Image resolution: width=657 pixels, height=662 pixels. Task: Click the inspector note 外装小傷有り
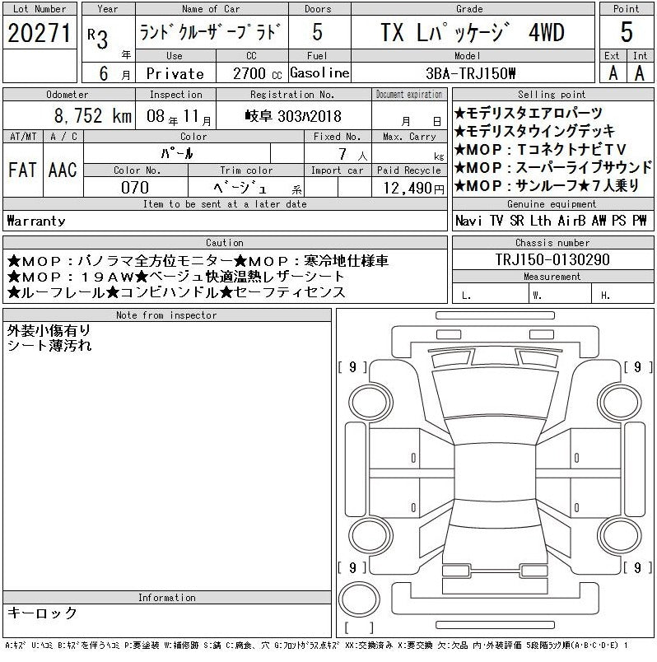(49, 331)
